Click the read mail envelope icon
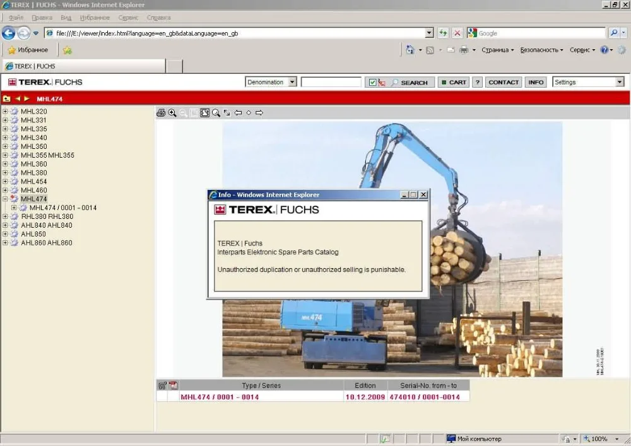 pos(451,50)
